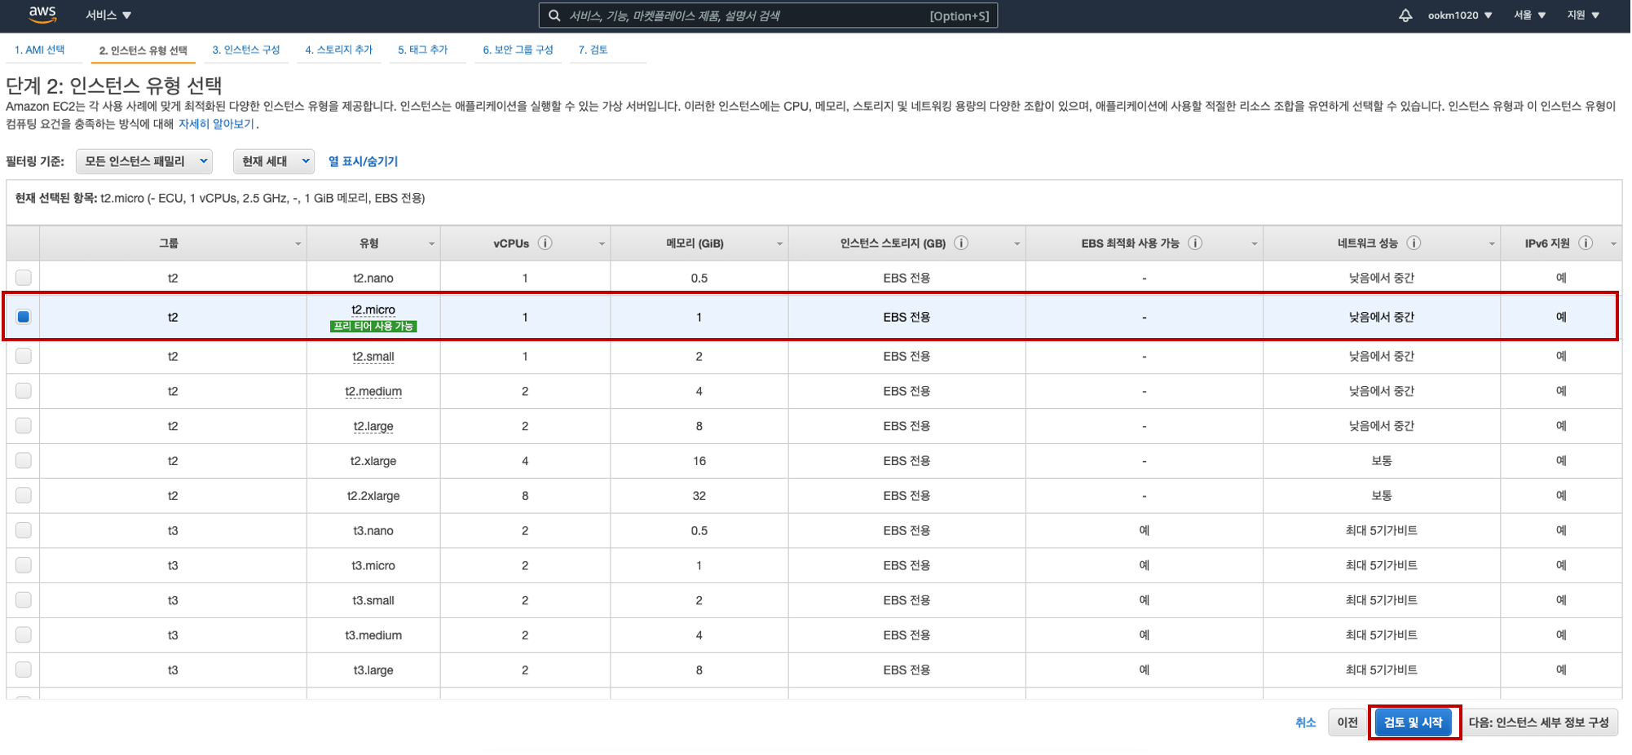The image size is (1632, 755).
Task: Open the 모든 인스턴스 패밀리 filter dropdown
Action: coord(144,161)
